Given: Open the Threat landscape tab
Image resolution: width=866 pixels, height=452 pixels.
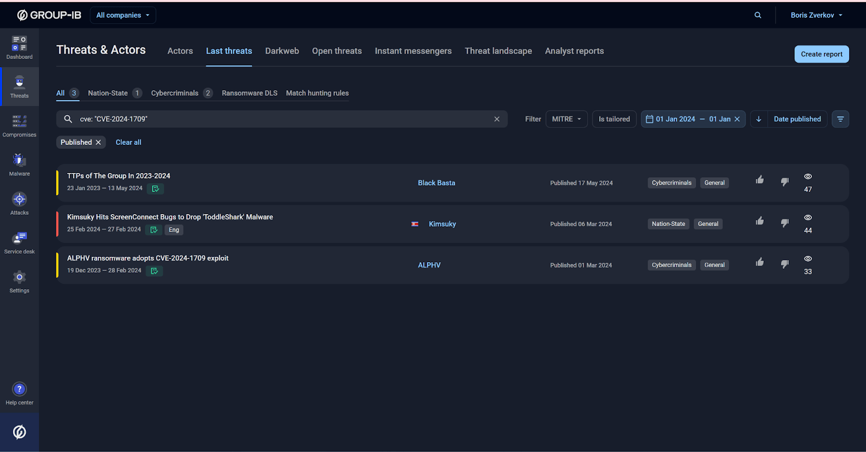Looking at the screenshot, I should click(x=498, y=51).
